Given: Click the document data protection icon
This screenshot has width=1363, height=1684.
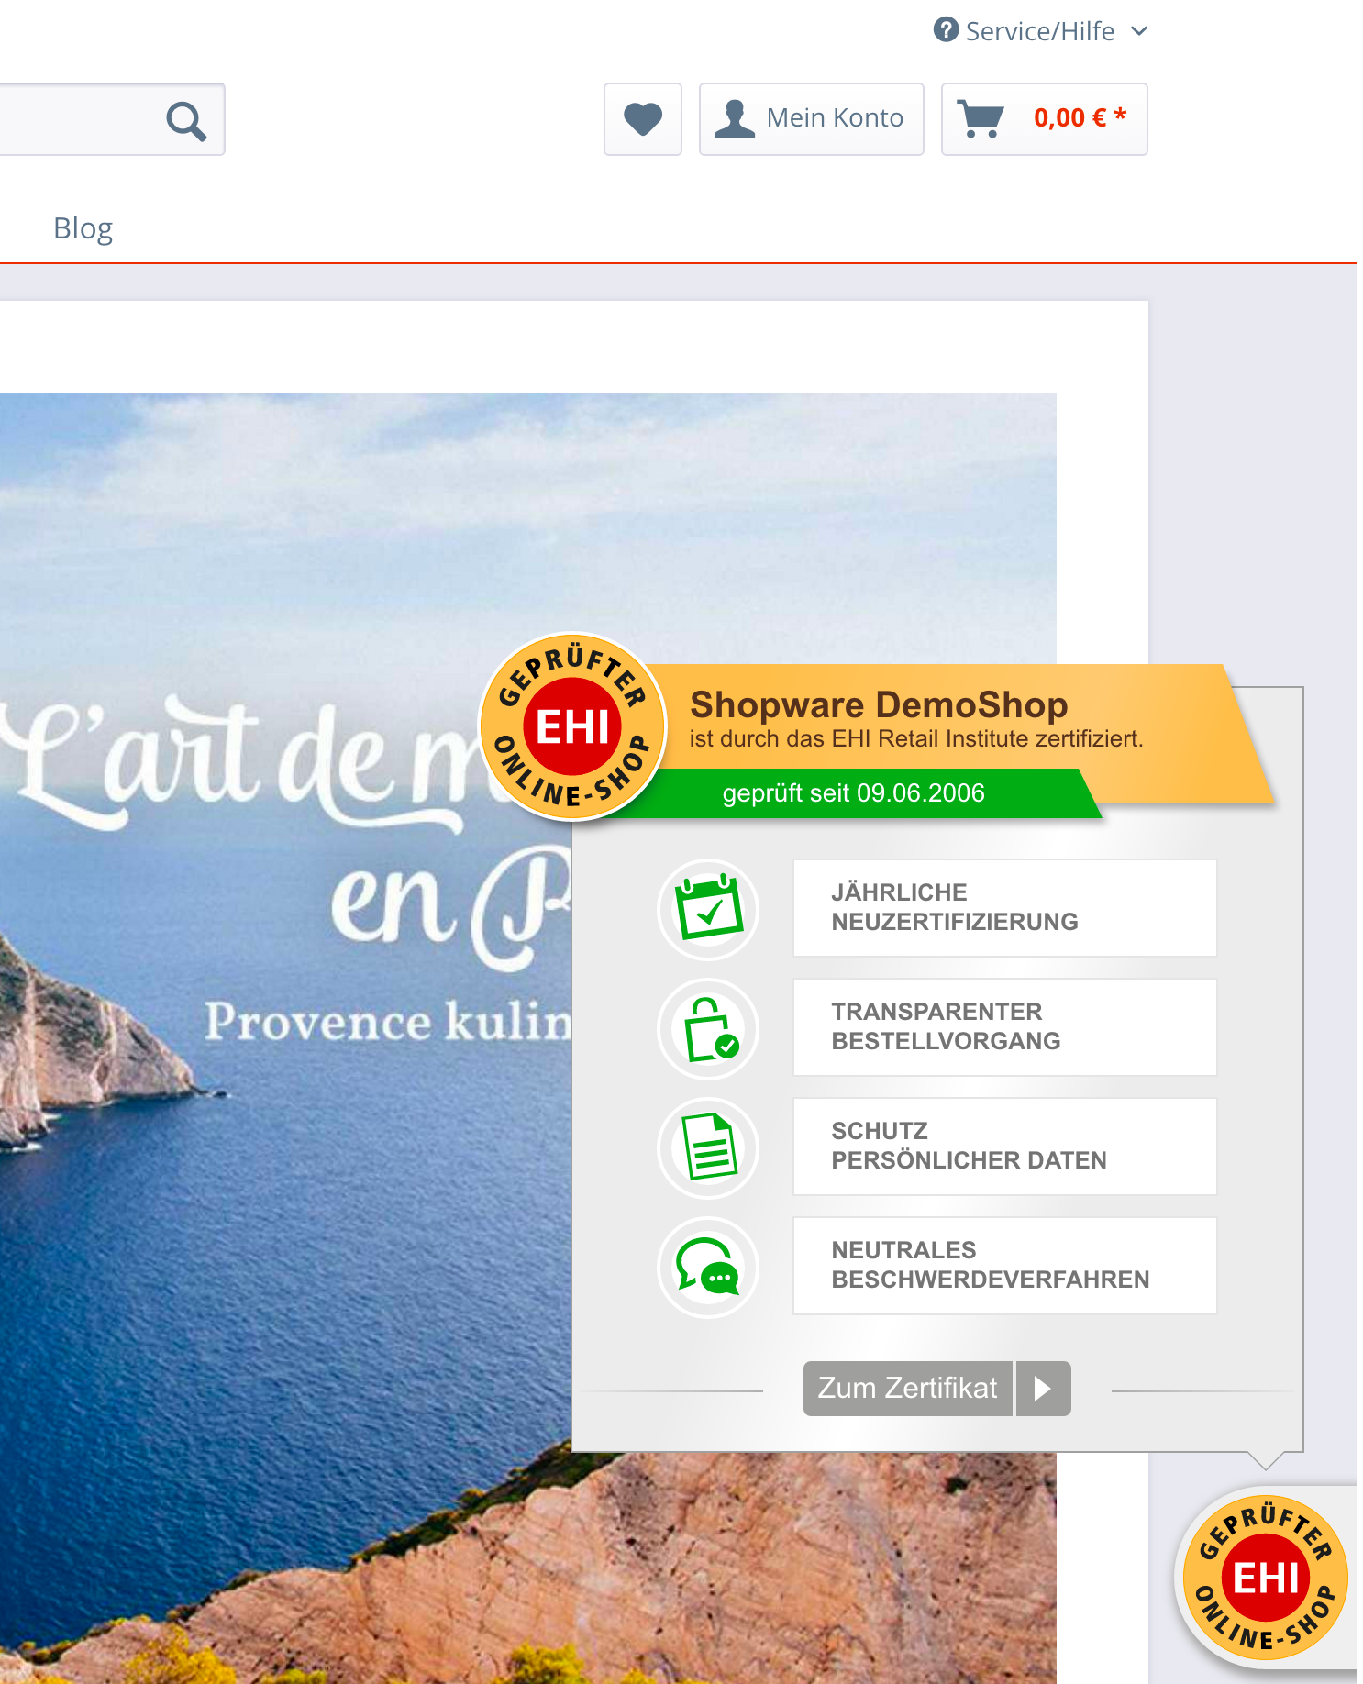Looking at the screenshot, I should pos(708,1147).
